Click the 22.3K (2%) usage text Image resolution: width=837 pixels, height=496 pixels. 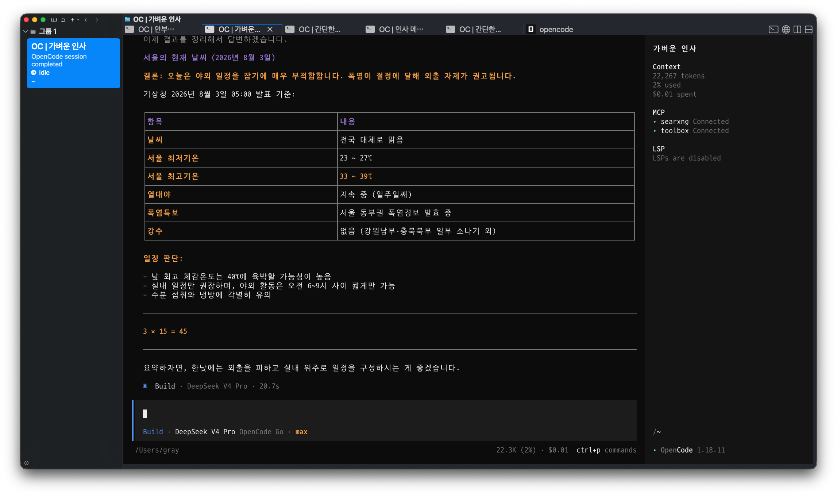[516, 450]
